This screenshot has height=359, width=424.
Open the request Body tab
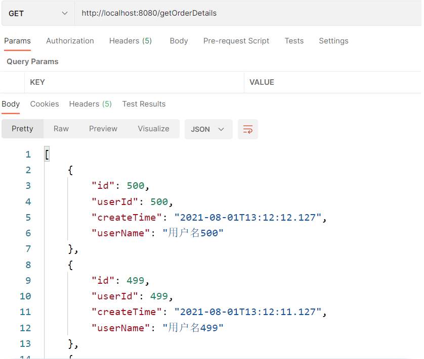(x=179, y=41)
